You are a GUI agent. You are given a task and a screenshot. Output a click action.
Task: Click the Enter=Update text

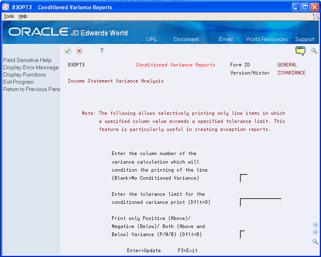pyautogui.click(x=144, y=251)
